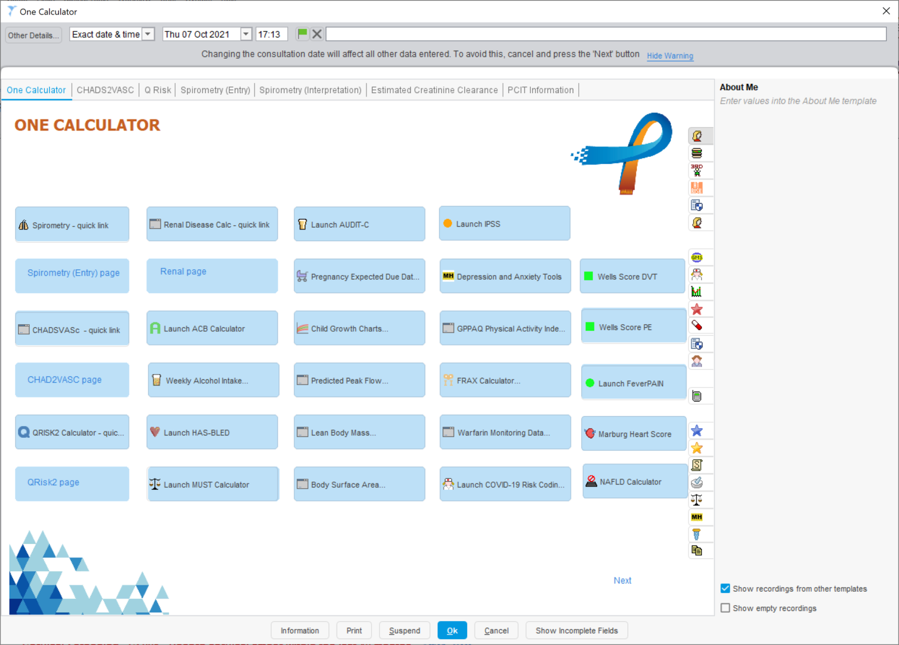Enable Show empty recordings
Viewport: 899px width, 645px height.
[725, 608]
